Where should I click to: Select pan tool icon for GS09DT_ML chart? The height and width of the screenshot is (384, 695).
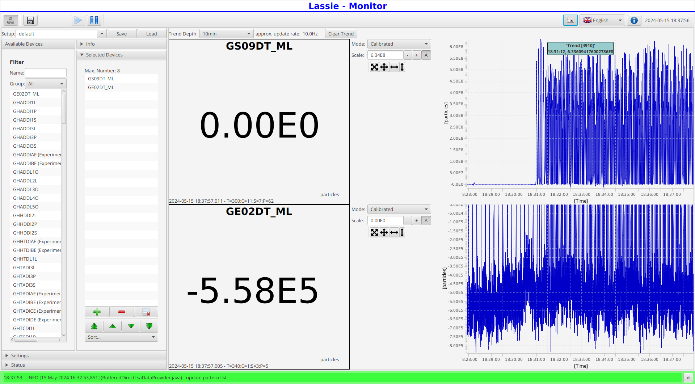click(x=384, y=67)
